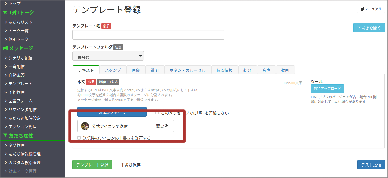This screenshot has height=178, width=388.
Task: Open the ボタン・カルーセル tab
Action: coord(188,70)
